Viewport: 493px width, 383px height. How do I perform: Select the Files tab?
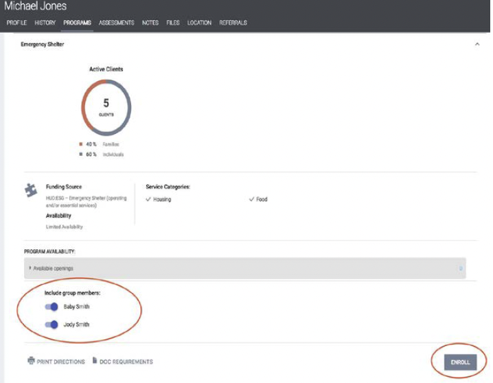click(173, 23)
